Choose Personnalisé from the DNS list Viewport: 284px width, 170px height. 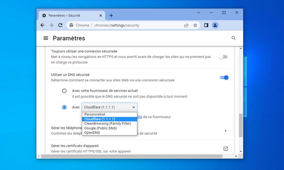coord(110,115)
